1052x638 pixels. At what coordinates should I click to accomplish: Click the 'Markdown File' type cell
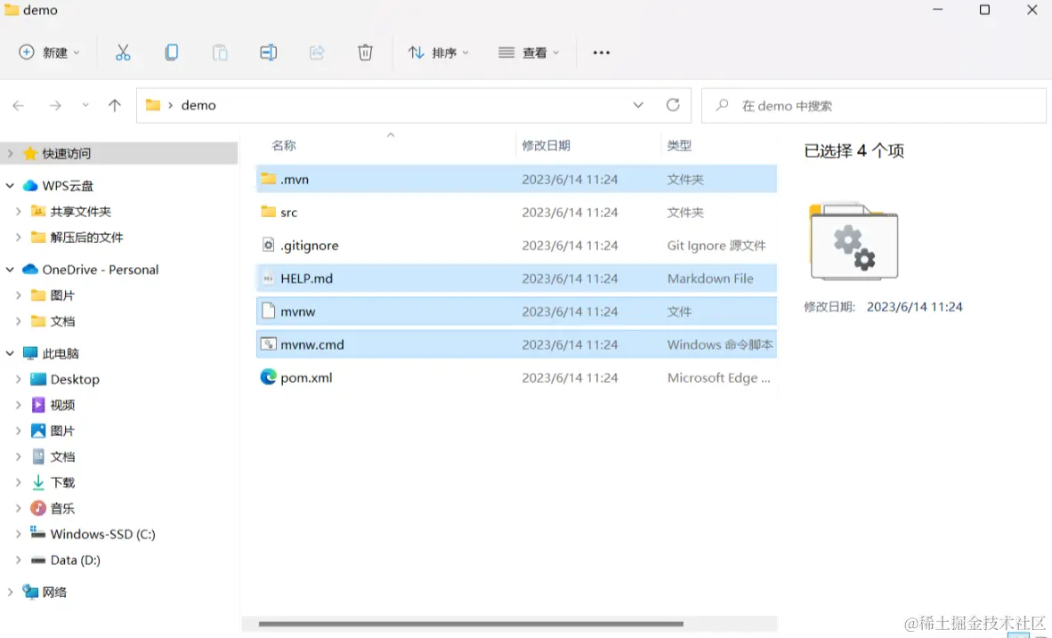click(x=710, y=279)
